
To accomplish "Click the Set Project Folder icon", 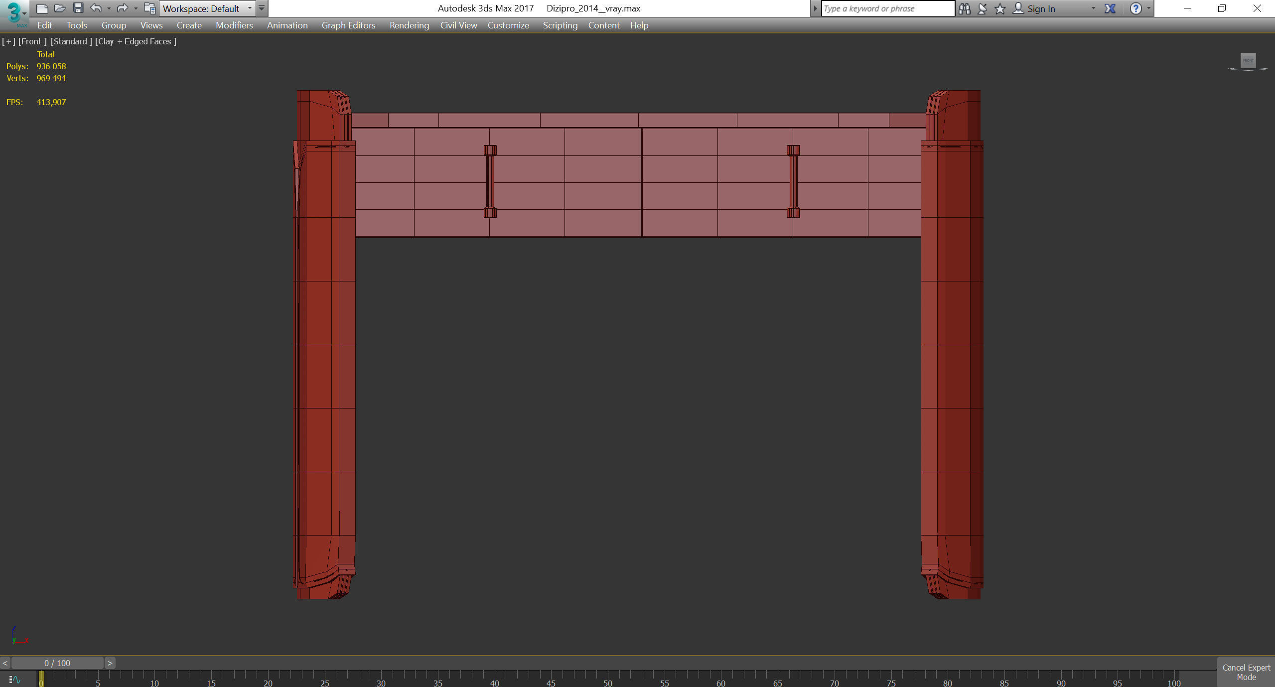I will (149, 8).
